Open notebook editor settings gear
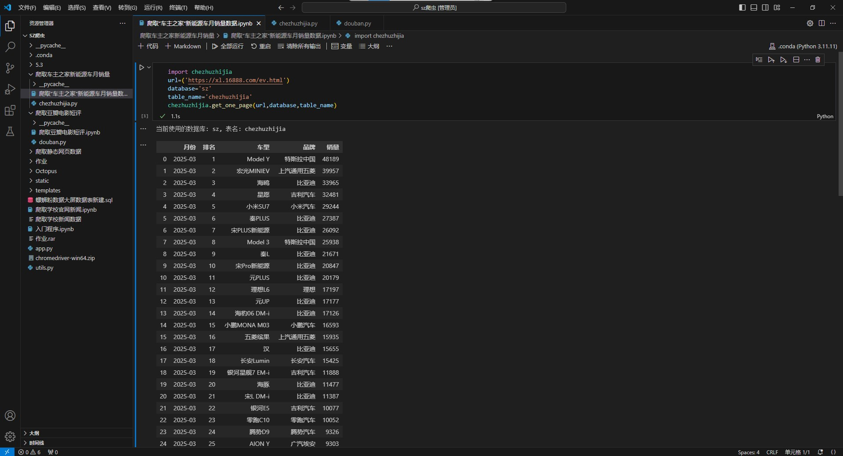The height and width of the screenshot is (456, 843). 810,23
